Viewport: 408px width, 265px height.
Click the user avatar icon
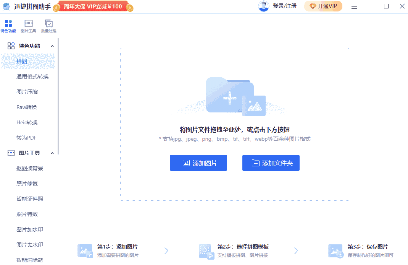[x=264, y=6]
